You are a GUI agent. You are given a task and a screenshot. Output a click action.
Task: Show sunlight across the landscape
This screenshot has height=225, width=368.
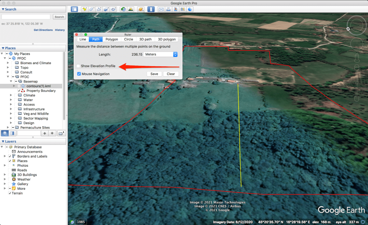pos(131,9)
